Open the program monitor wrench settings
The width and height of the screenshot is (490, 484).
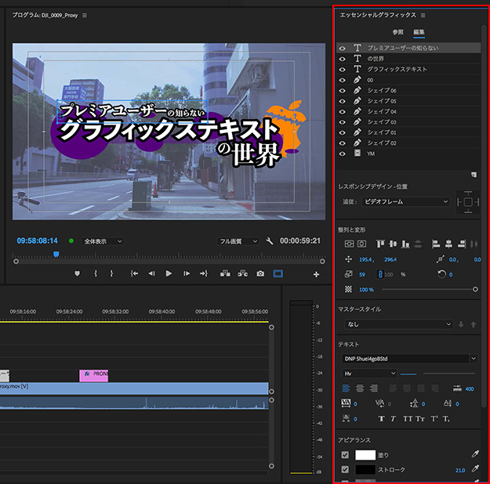(269, 241)
